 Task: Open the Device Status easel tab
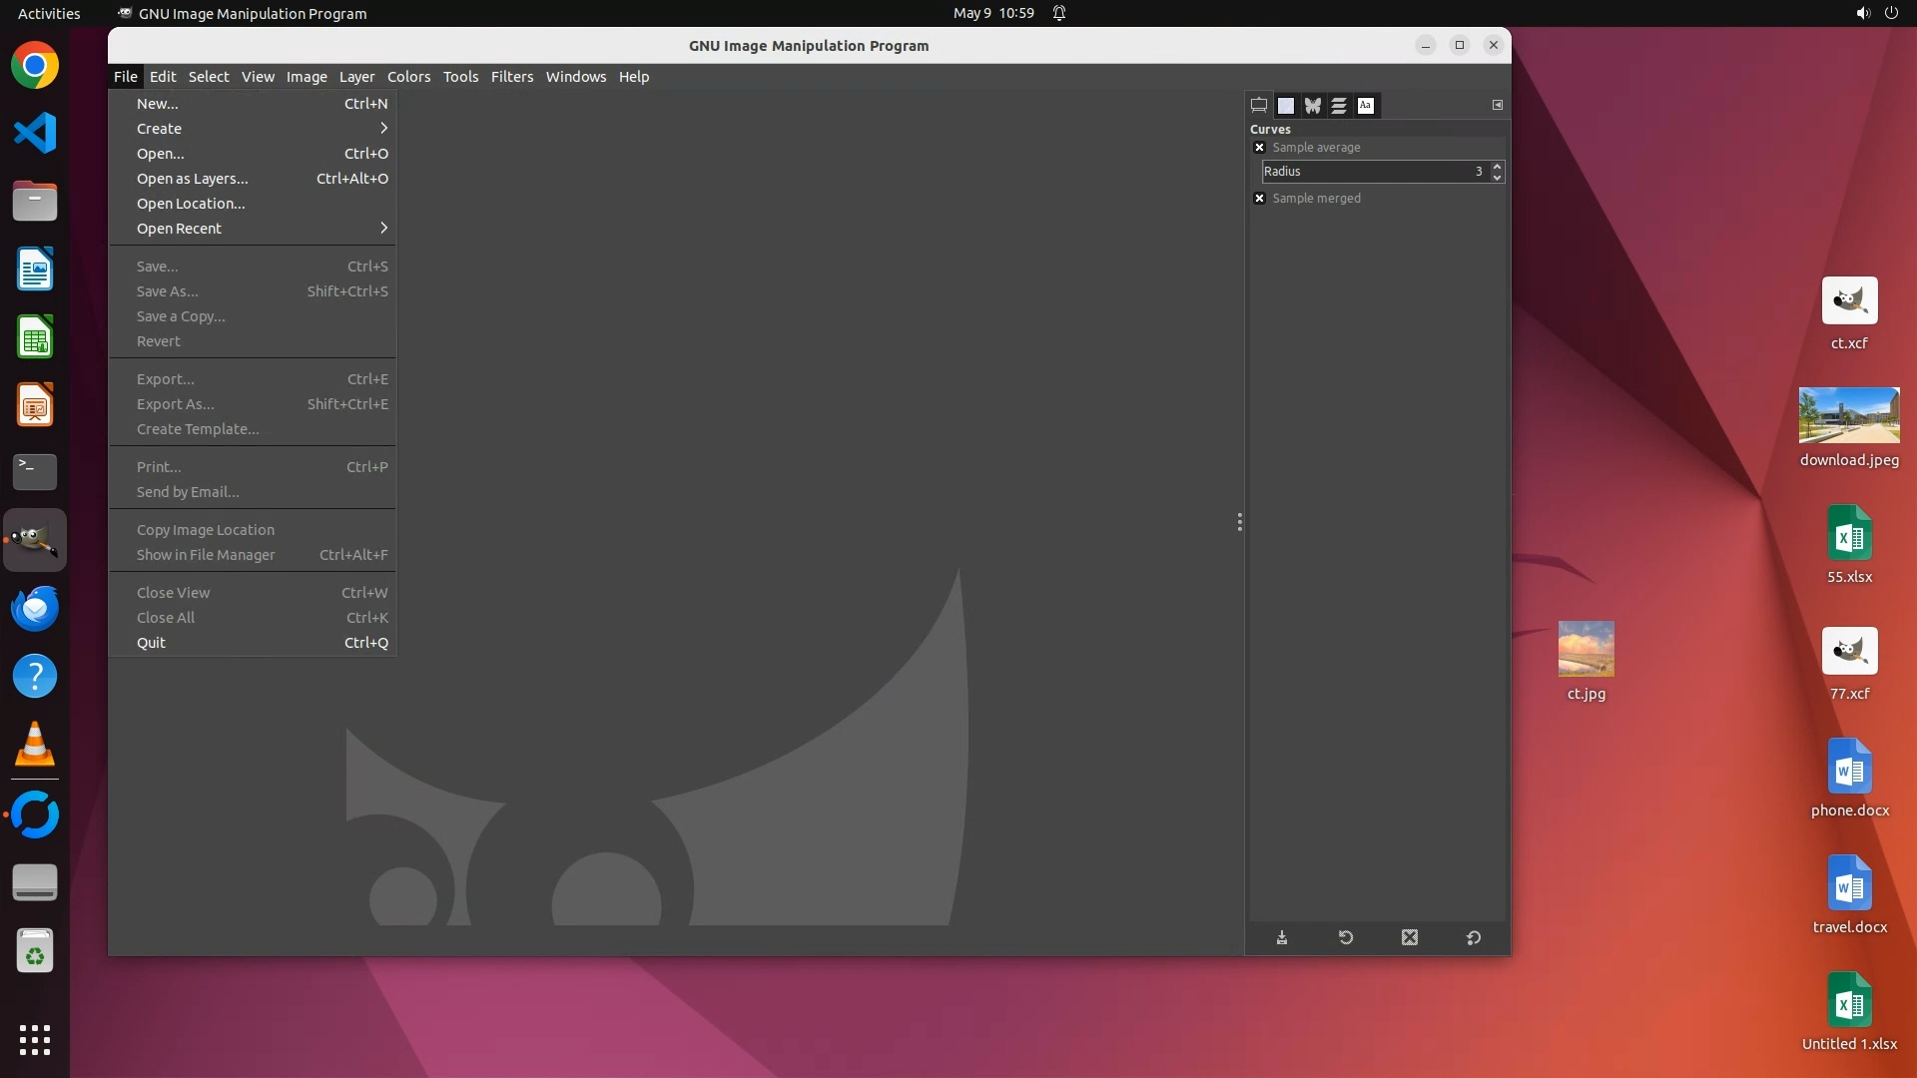click(1259, 105)
